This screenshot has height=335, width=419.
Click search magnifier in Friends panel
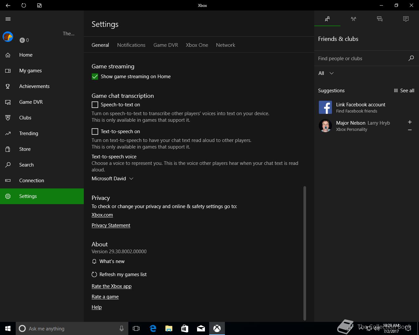click(x=411, y=58)
